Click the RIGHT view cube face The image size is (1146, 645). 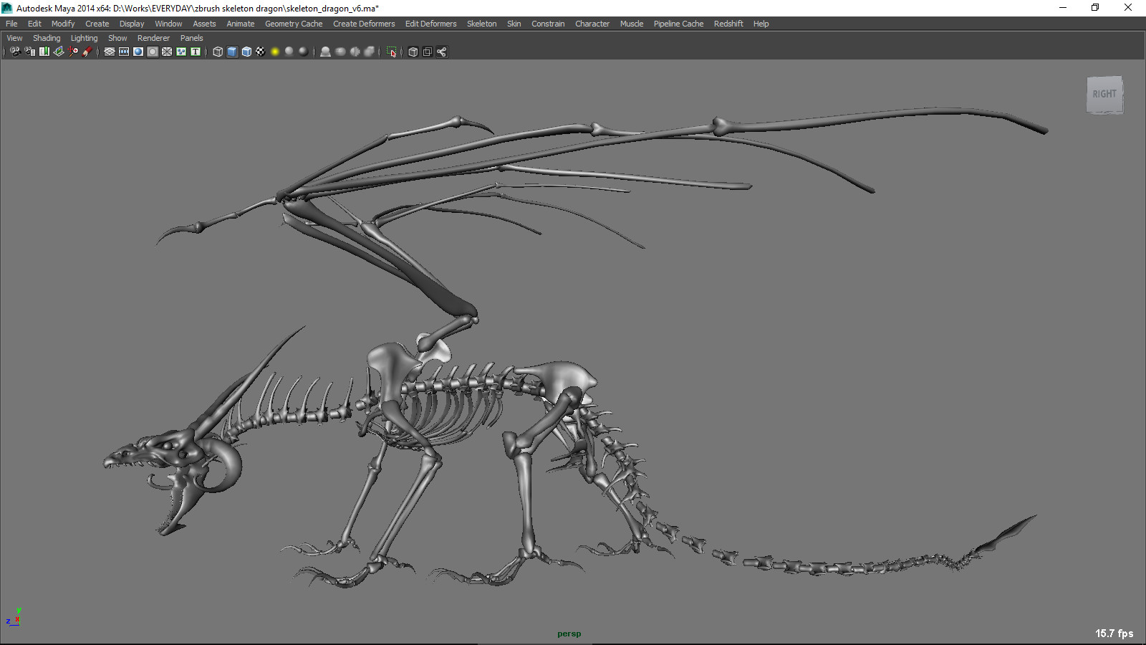pyautogui.click(x=1104, y=94)
